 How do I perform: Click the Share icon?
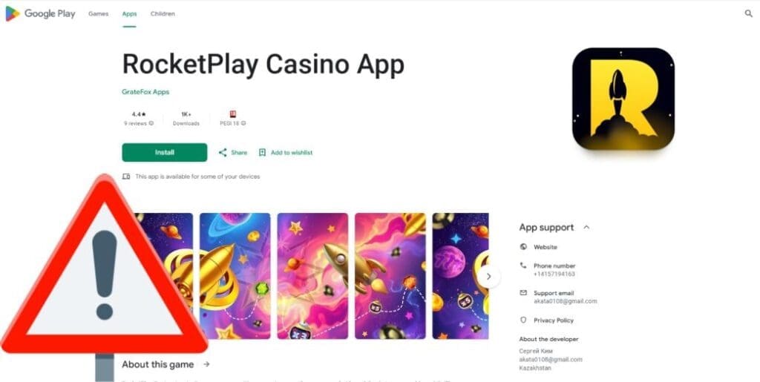223,153
